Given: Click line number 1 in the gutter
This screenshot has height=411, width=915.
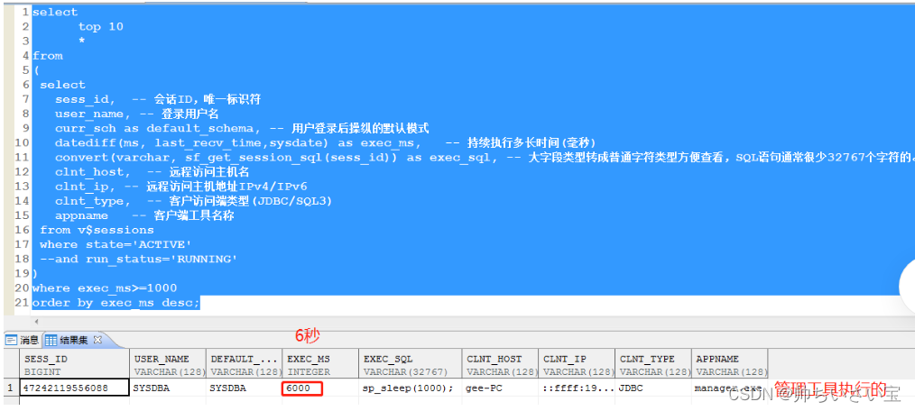Looking at the screenshot, I should click(x=25, y=12).
